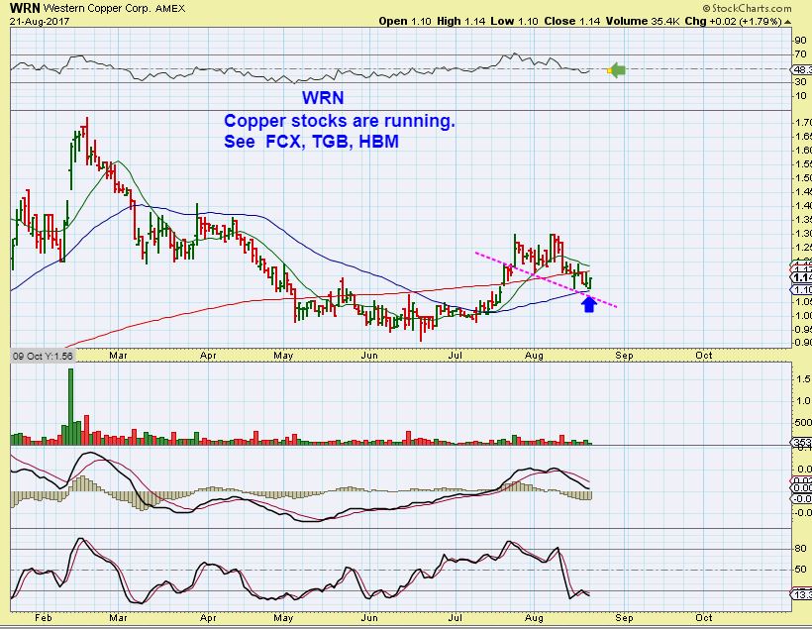Click the 1.05 price axis label
The width and height of the screenshot is (812, 629).
[804, 302]
